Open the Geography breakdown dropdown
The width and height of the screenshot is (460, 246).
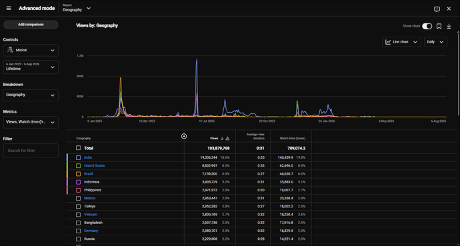pyautogui.click(x=31, y=95)
